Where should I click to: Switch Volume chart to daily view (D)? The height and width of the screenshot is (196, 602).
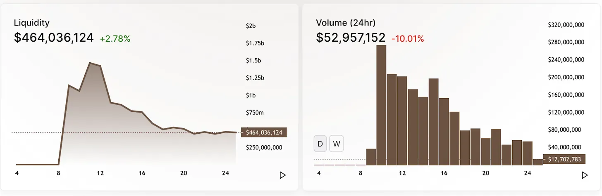pyautogui.click(x=320, y=144)
